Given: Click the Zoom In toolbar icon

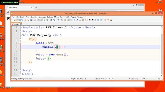Looking at the screenshot, I should pos(58,20).
